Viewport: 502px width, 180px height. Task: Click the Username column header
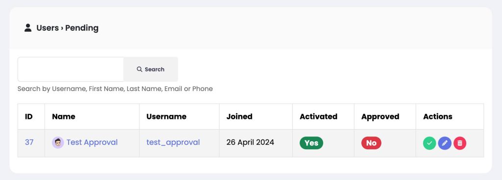coord(167,116)
